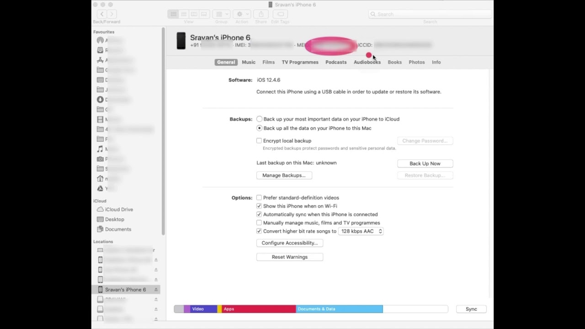Viewport: 585px width, 329px height.
Task: Open the home folder icon in sidebar
Action: click(100, 179)
